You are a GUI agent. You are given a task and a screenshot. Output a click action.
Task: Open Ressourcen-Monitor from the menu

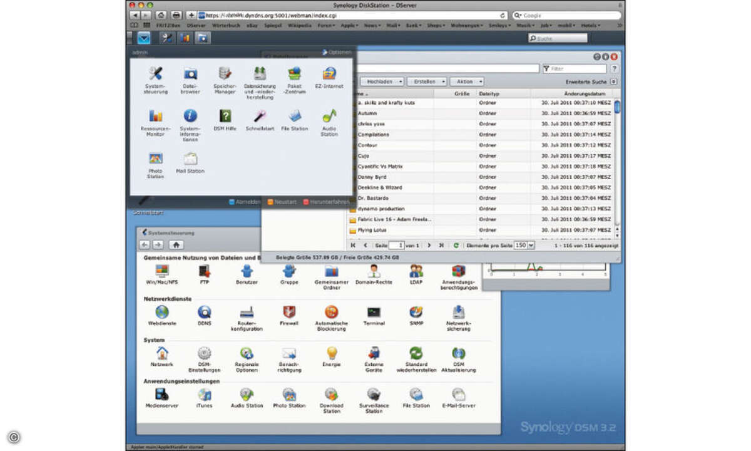[155, 123]
